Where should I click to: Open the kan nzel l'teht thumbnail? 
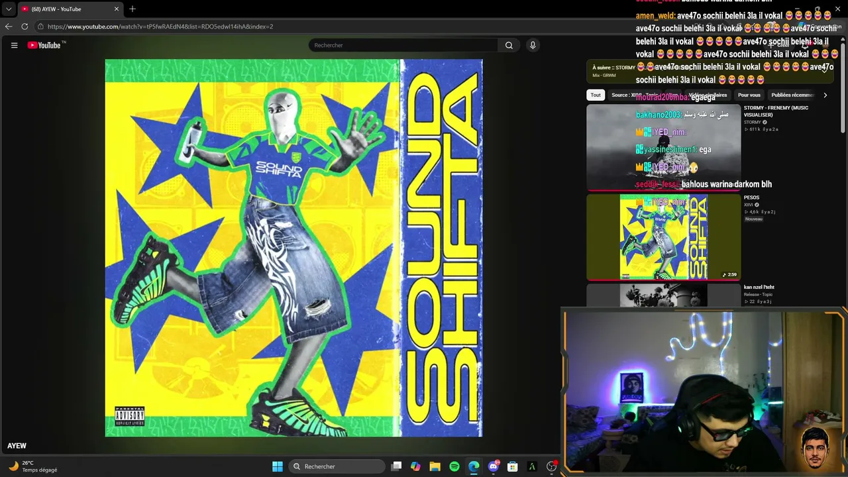pyautogui.click(x=663, y=295)
